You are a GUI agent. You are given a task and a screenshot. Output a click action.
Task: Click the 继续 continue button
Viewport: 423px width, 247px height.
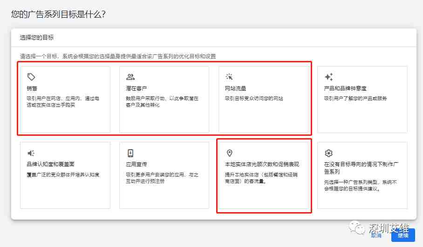coord(403,235)
